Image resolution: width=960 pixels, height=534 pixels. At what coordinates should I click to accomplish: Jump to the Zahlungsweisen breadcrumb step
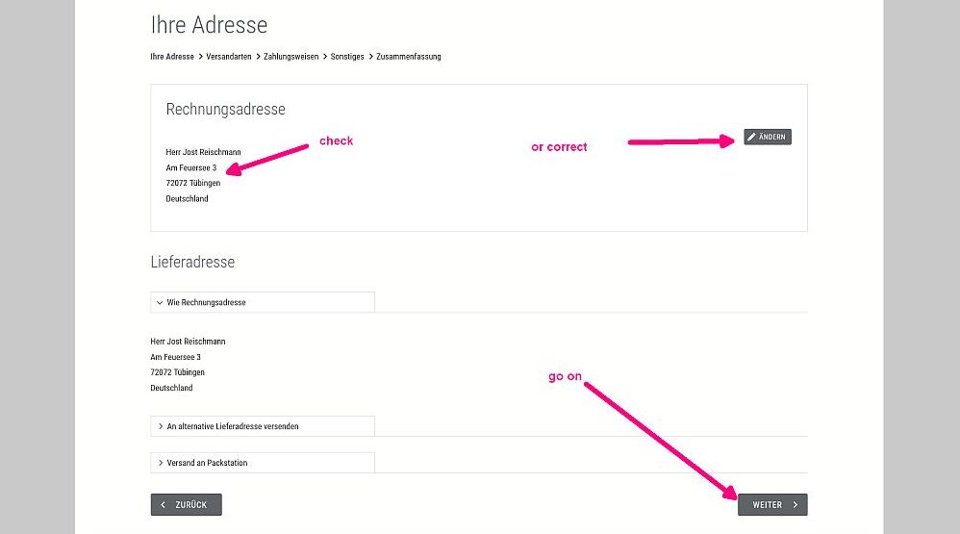click(x=291, y=57)
